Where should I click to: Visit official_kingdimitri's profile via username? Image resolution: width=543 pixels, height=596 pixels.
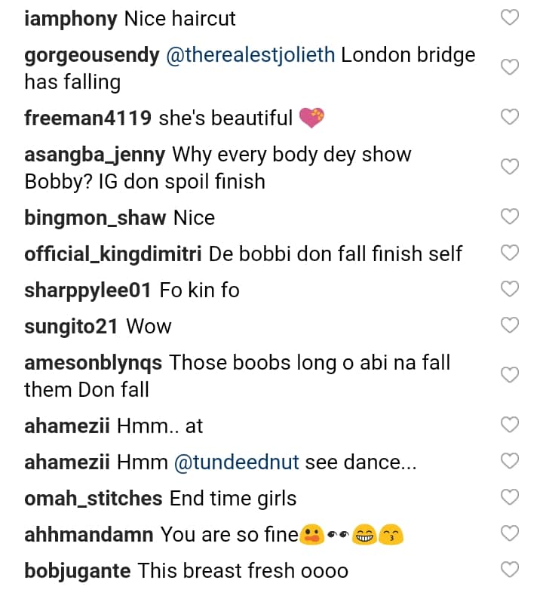112,253
